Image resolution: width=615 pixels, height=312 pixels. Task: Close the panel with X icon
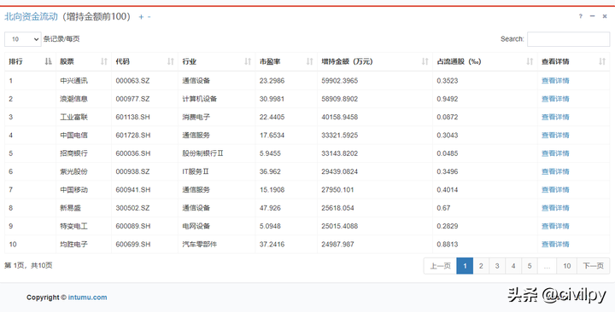click(605, 16)
